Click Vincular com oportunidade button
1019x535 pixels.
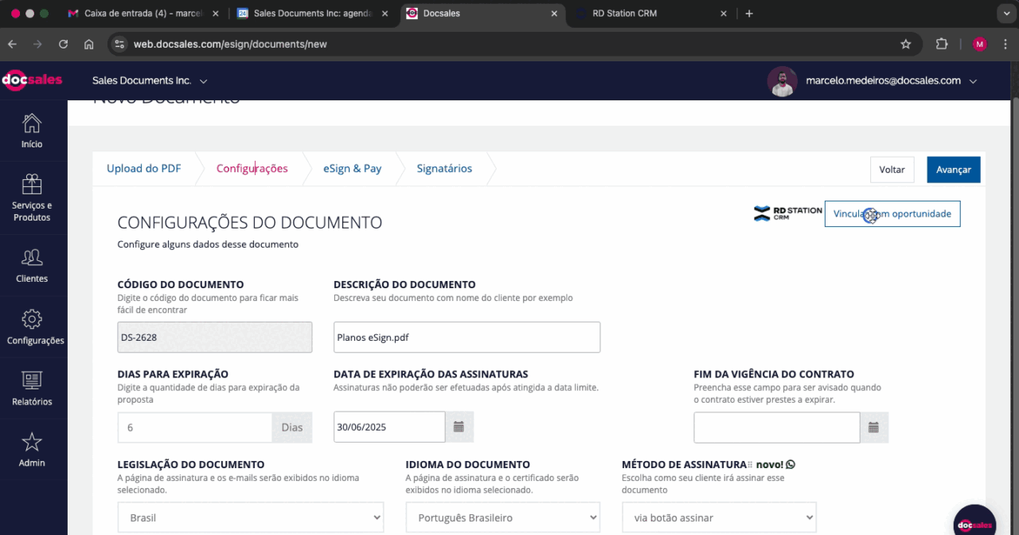pos(892,214)
